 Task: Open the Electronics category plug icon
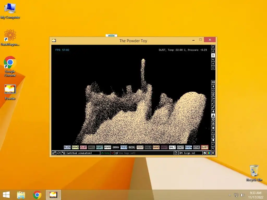(x=213, y=86)
